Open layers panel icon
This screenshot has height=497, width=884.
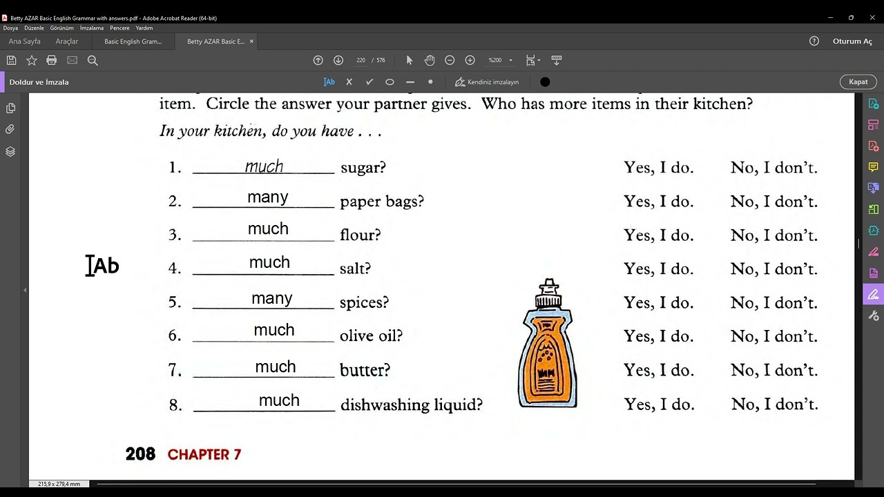tap(10, 152)
